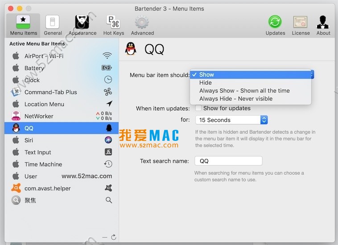The height and width of the screenshot is (245, 338).
Task: Click the Command-Tab Plus app icon
Action: tap(16, 92)
